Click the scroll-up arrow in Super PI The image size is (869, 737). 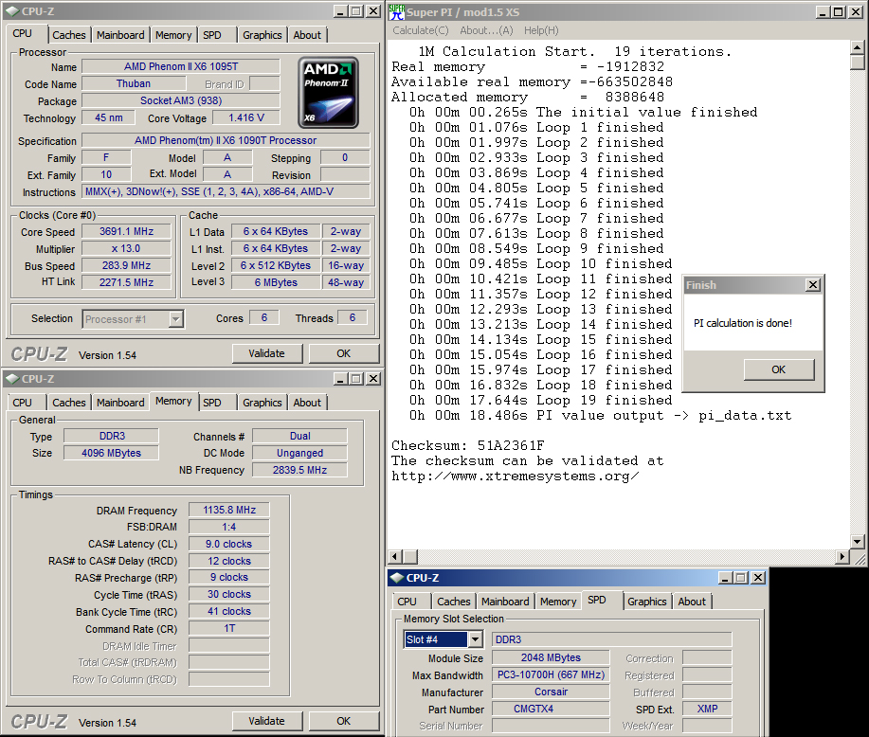(x=857, y=47)
